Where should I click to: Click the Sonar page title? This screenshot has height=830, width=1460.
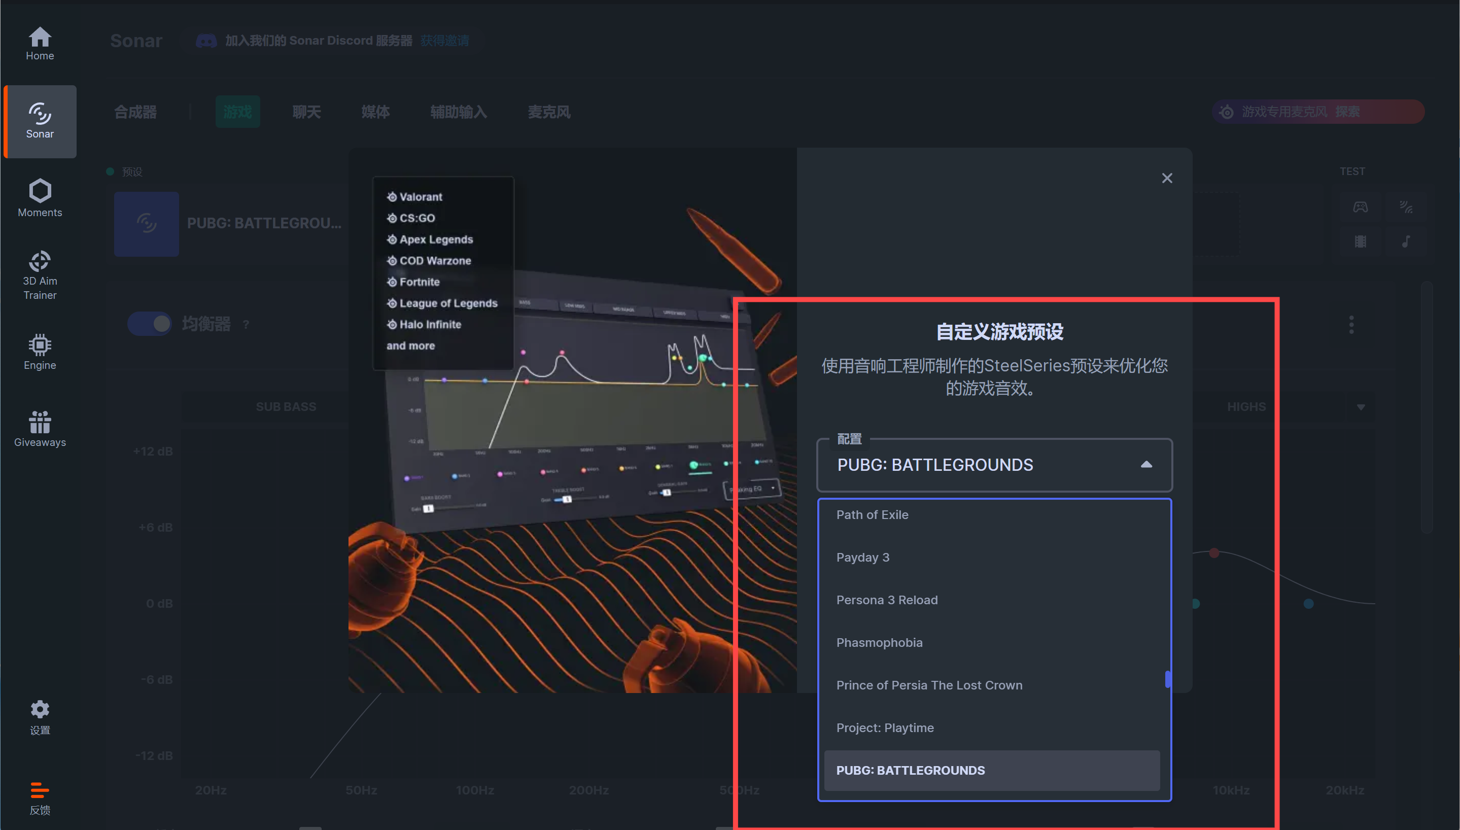coord(136,41)
